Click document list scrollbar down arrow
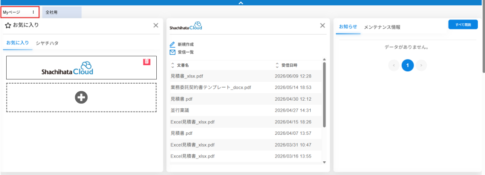 [x=324, y=162]
